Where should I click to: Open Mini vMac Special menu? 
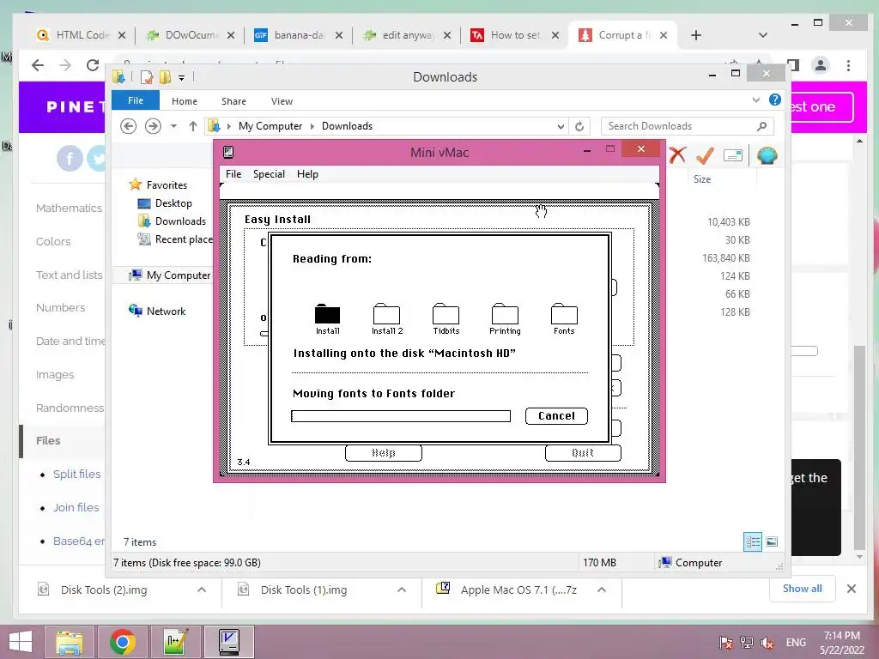[x=269, y=174]
